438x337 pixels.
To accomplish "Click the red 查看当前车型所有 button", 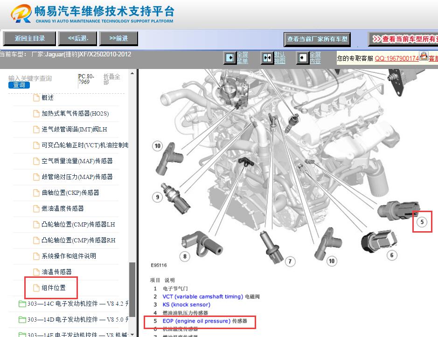I will coord(403,39).
